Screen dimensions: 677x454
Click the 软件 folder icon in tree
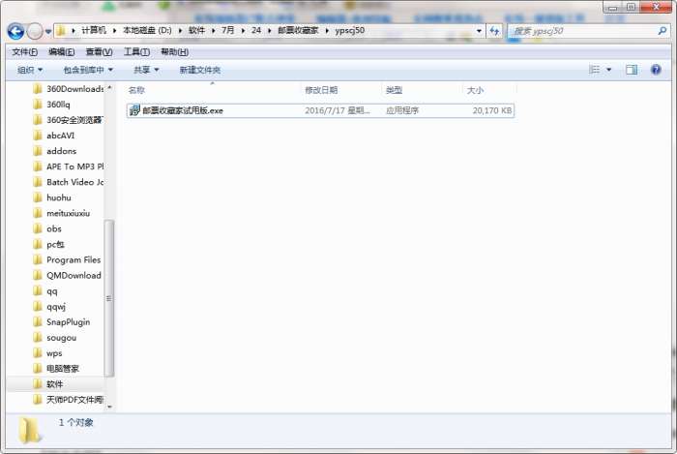38,384
